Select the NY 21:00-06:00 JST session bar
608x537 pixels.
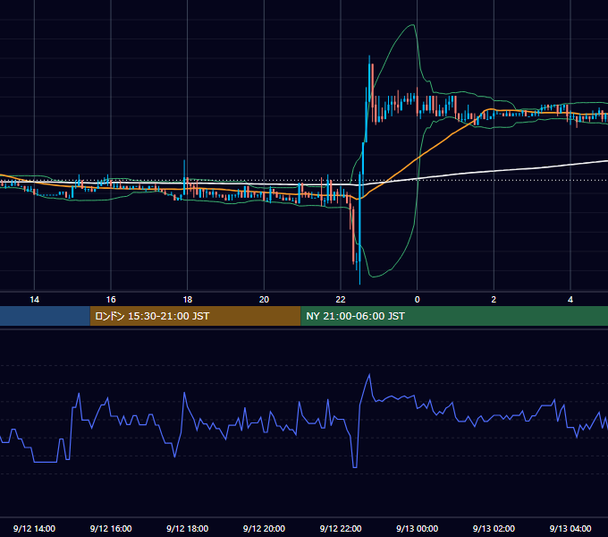pyautogui.click(x=454, y=316)
